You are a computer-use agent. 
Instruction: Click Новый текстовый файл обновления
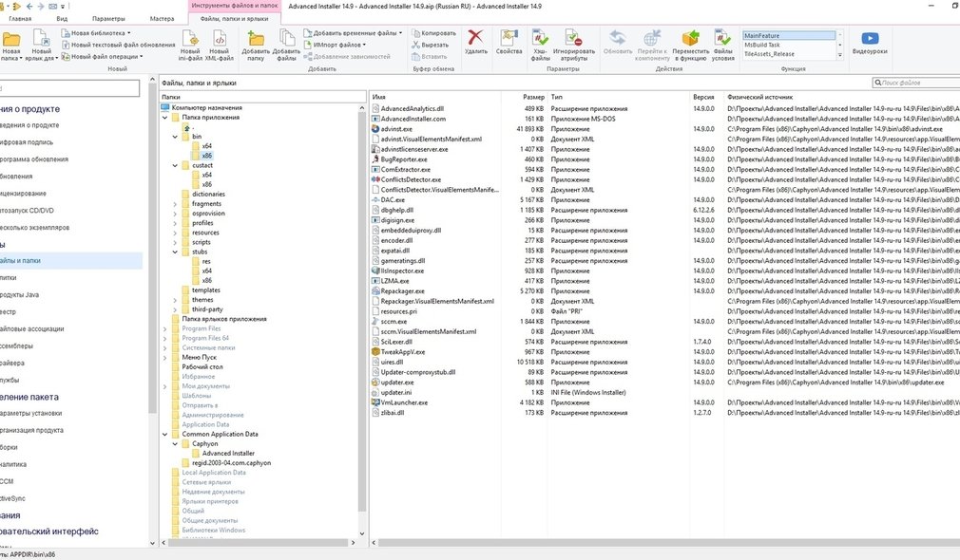[x=118, y=45]
